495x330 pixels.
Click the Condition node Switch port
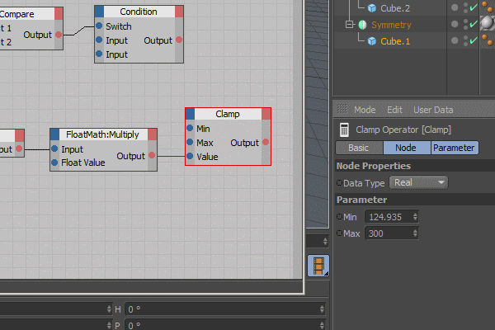(x=99, y=26)
